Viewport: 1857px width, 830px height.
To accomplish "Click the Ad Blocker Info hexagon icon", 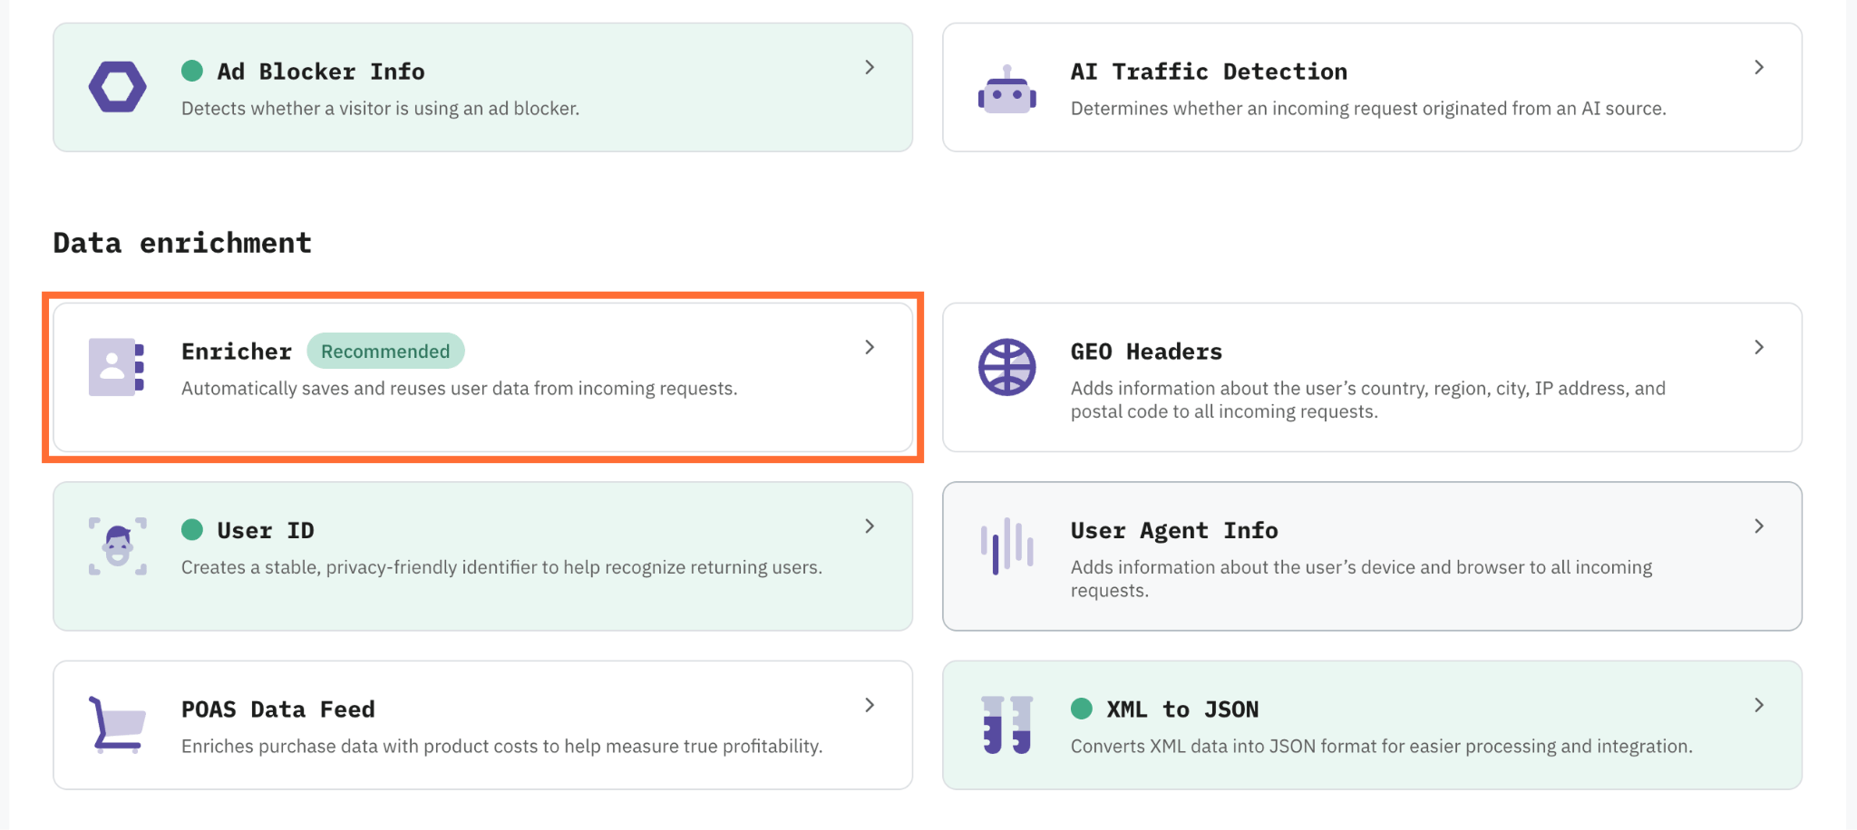I will coord(118,87).
